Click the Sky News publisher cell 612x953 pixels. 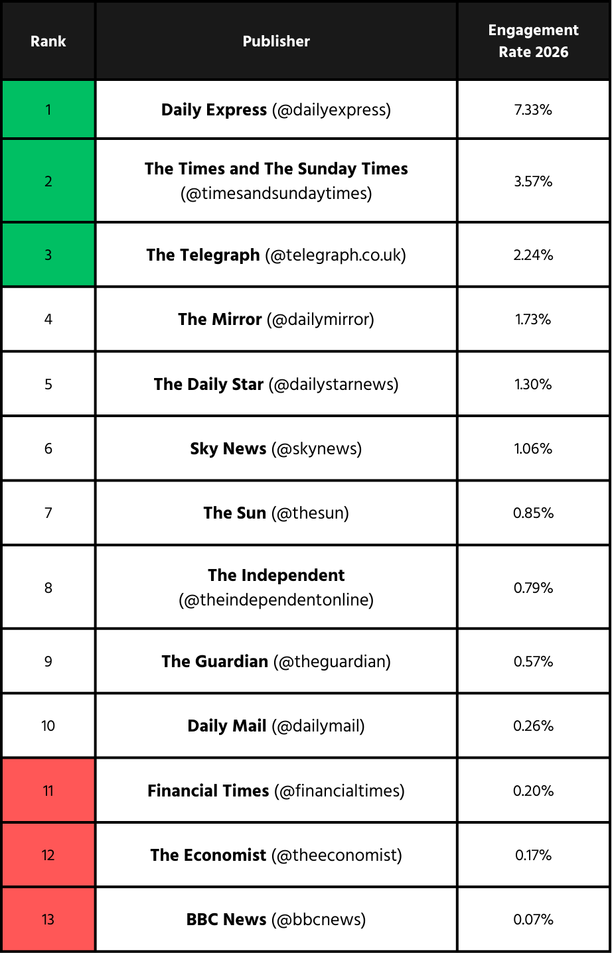(276, 448)
